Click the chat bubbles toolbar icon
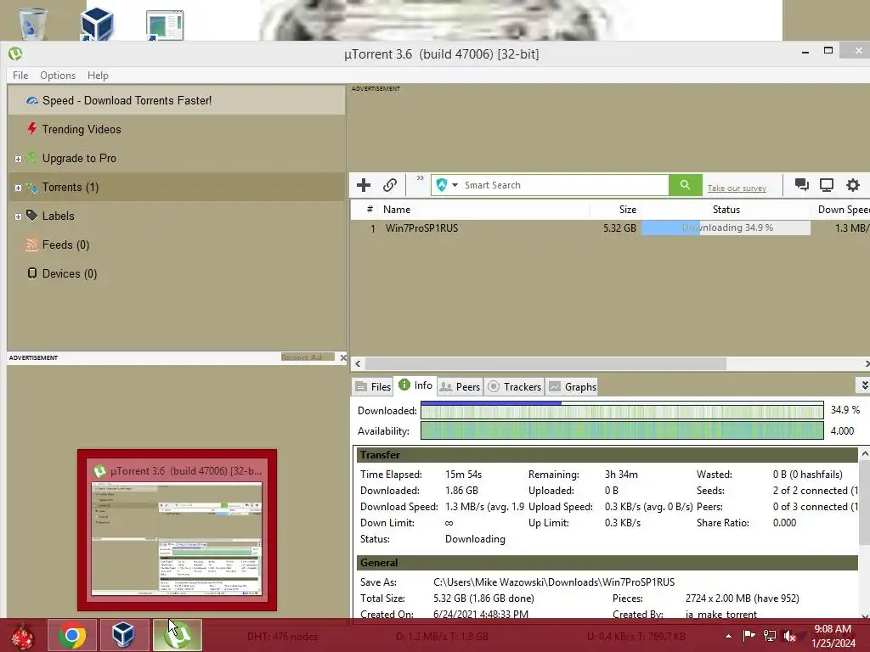Screen dimensions: 870x652 coord(801,184)
